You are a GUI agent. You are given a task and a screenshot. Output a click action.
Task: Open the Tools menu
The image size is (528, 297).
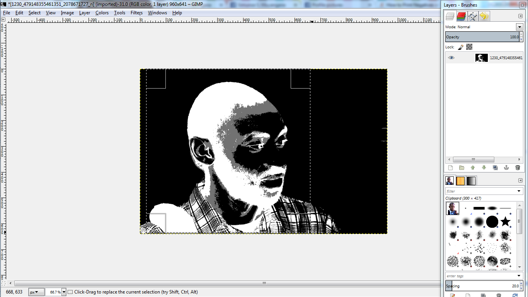pos(119,13)
